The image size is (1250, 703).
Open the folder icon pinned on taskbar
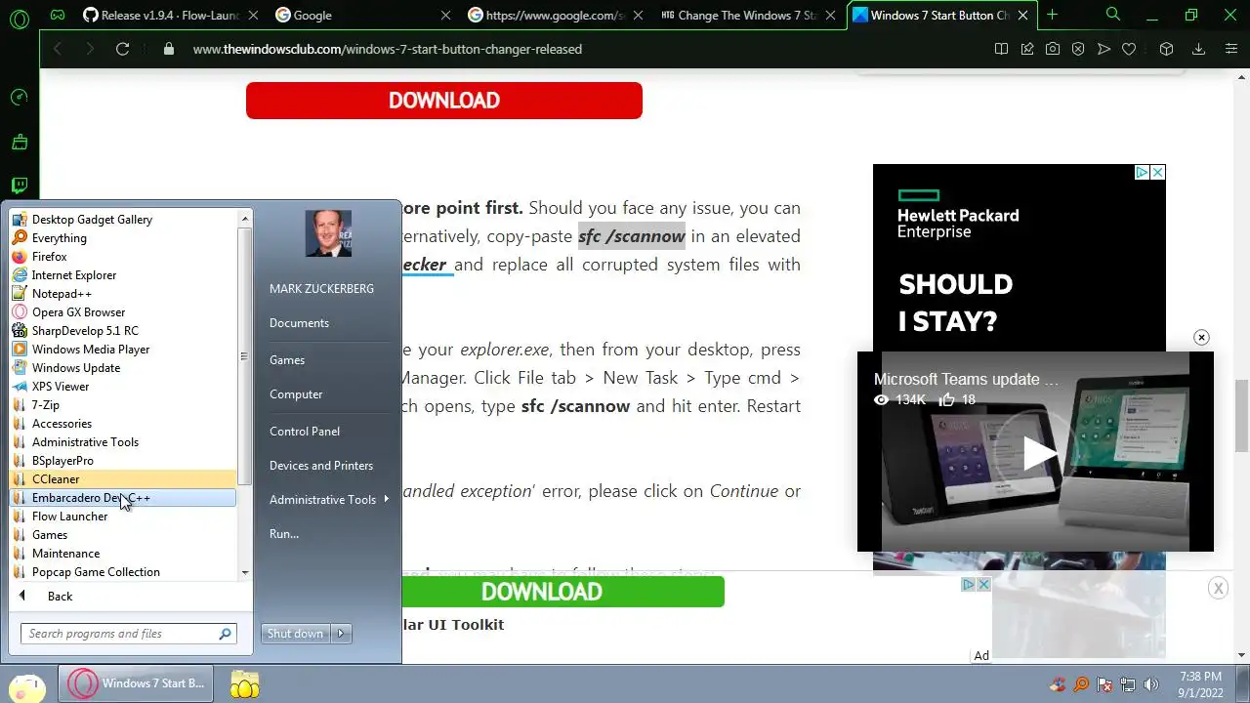pos(244,684)
